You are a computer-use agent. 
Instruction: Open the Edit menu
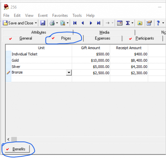coord(17,16)
